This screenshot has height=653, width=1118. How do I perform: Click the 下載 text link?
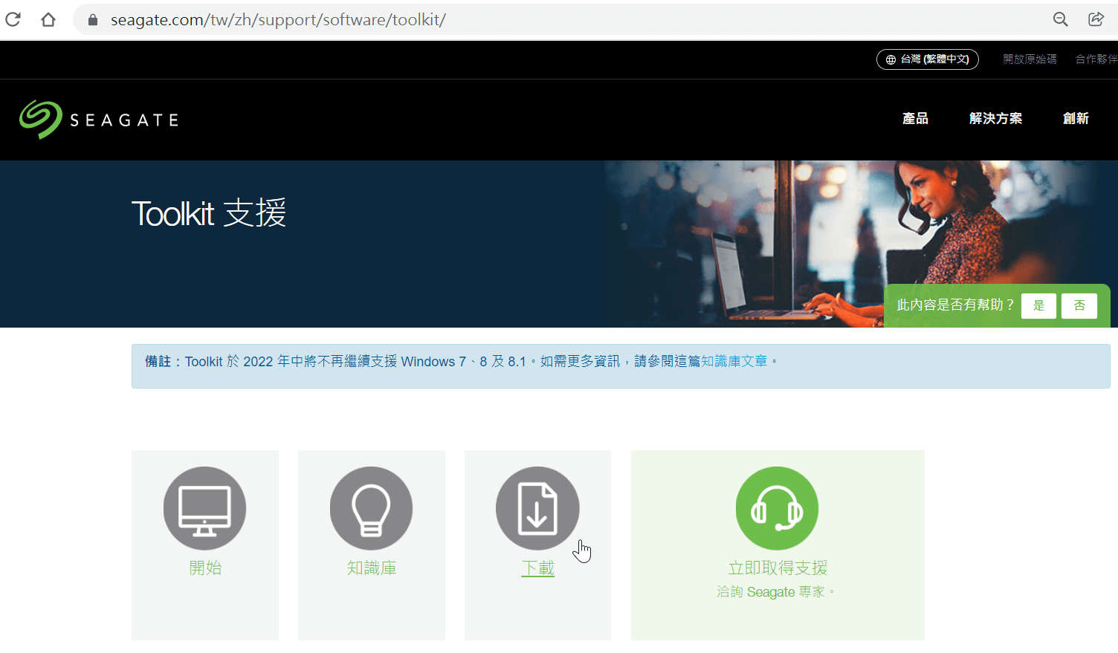click(x=538, y=568)
